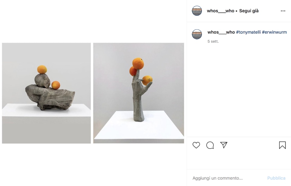View left photo of stone head sculpture
The height and width of the screenshot is (186, 291).
tap(46, 93)
